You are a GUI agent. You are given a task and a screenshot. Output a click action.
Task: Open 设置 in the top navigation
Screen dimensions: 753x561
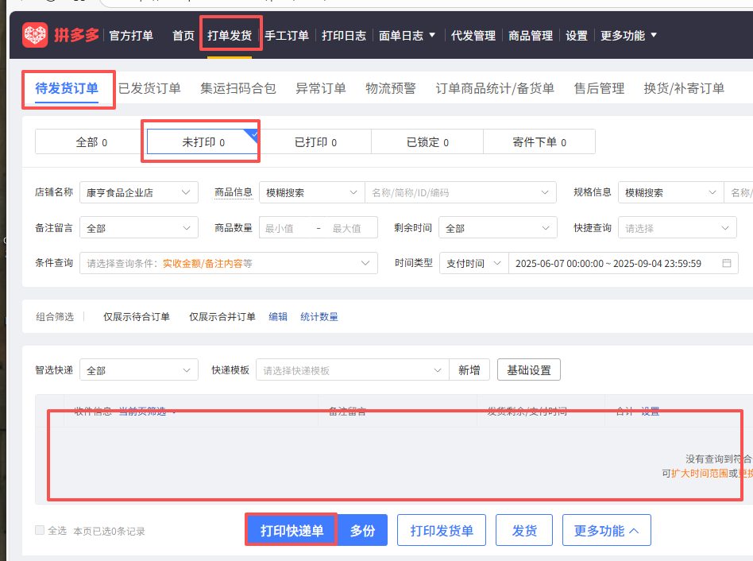click(577, 36)
